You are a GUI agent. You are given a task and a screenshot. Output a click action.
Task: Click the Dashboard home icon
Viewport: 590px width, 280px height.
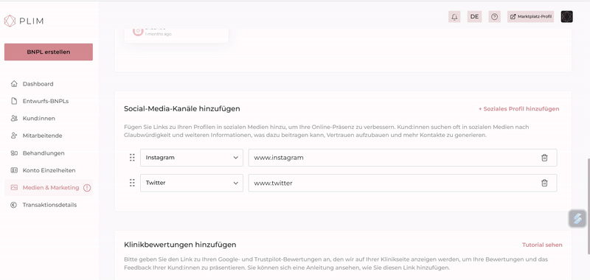(14, 84)
